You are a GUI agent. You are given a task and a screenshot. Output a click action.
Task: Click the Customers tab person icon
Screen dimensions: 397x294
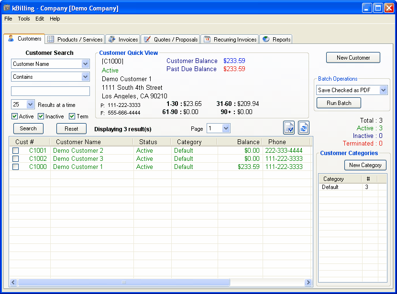(x=11, y=39)
